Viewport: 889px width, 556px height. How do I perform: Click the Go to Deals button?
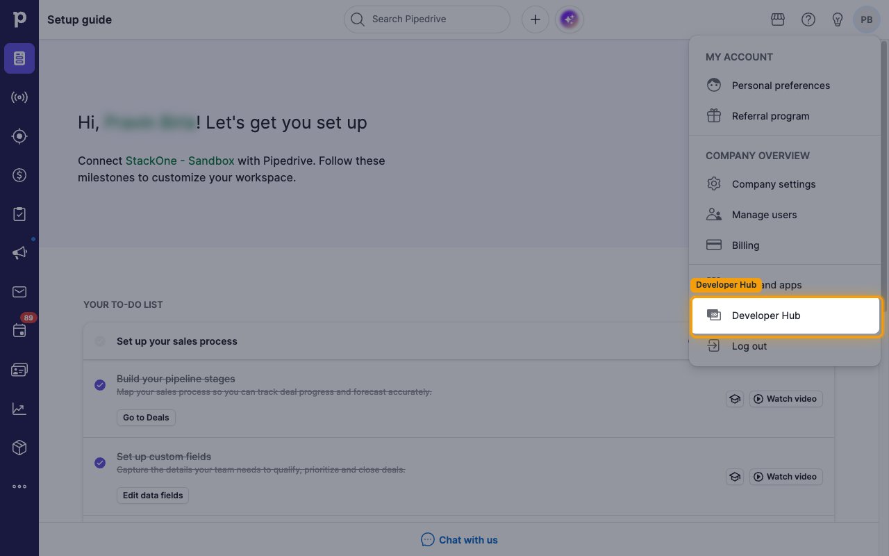(x=146, y=418)
